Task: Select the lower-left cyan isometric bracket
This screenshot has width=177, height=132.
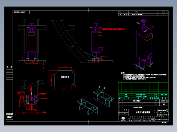Action: click(87, 106)
